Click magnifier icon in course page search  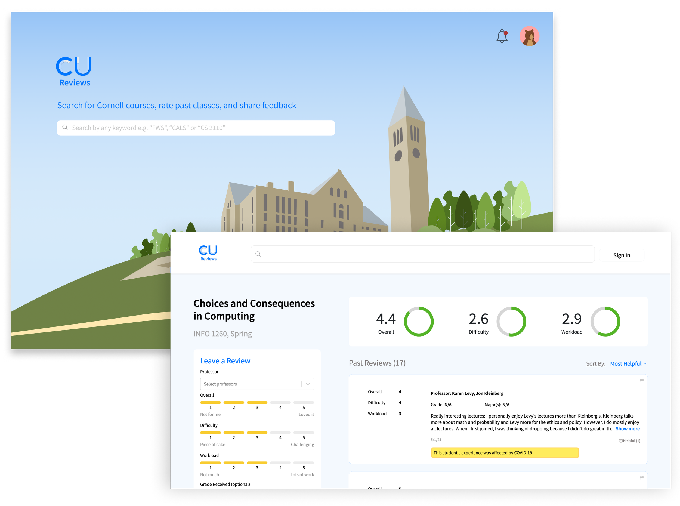coord(258,254)
